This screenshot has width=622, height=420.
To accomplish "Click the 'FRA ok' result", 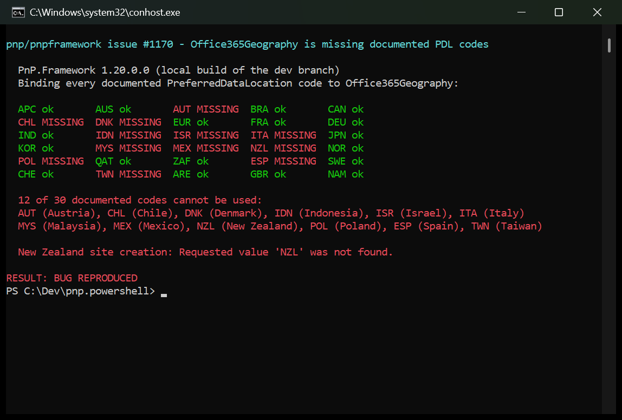I will (268, 122).
